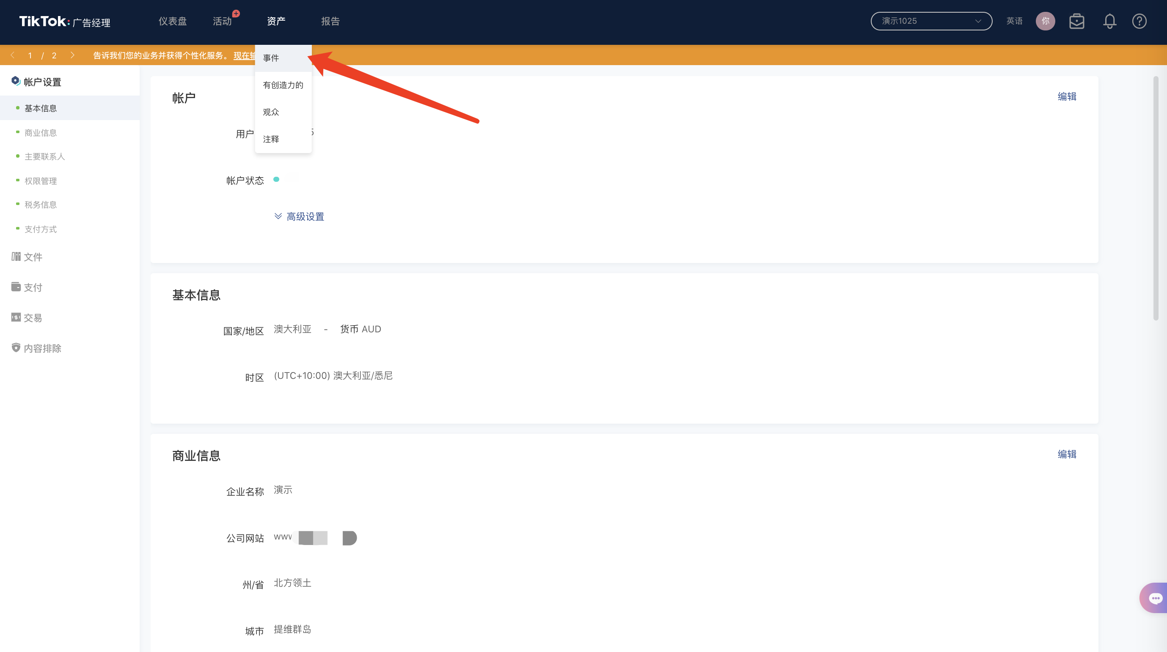Open the 文件 section icon in sidebar
This screenshot has width=1167, height=652.
coord(17,257)
